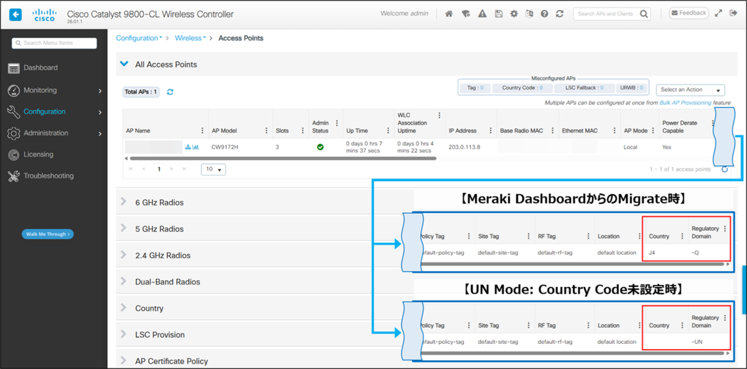Refresh the access points table at bottom right
The image size is (747, 369).
725,169
